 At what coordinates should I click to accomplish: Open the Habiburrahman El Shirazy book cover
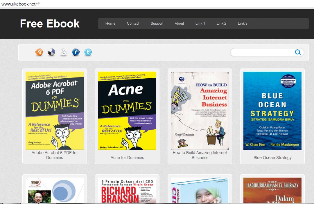(272, 190)
